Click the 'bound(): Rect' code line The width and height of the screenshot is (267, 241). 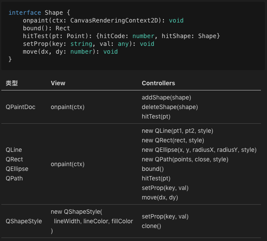(x=46, y=28)
